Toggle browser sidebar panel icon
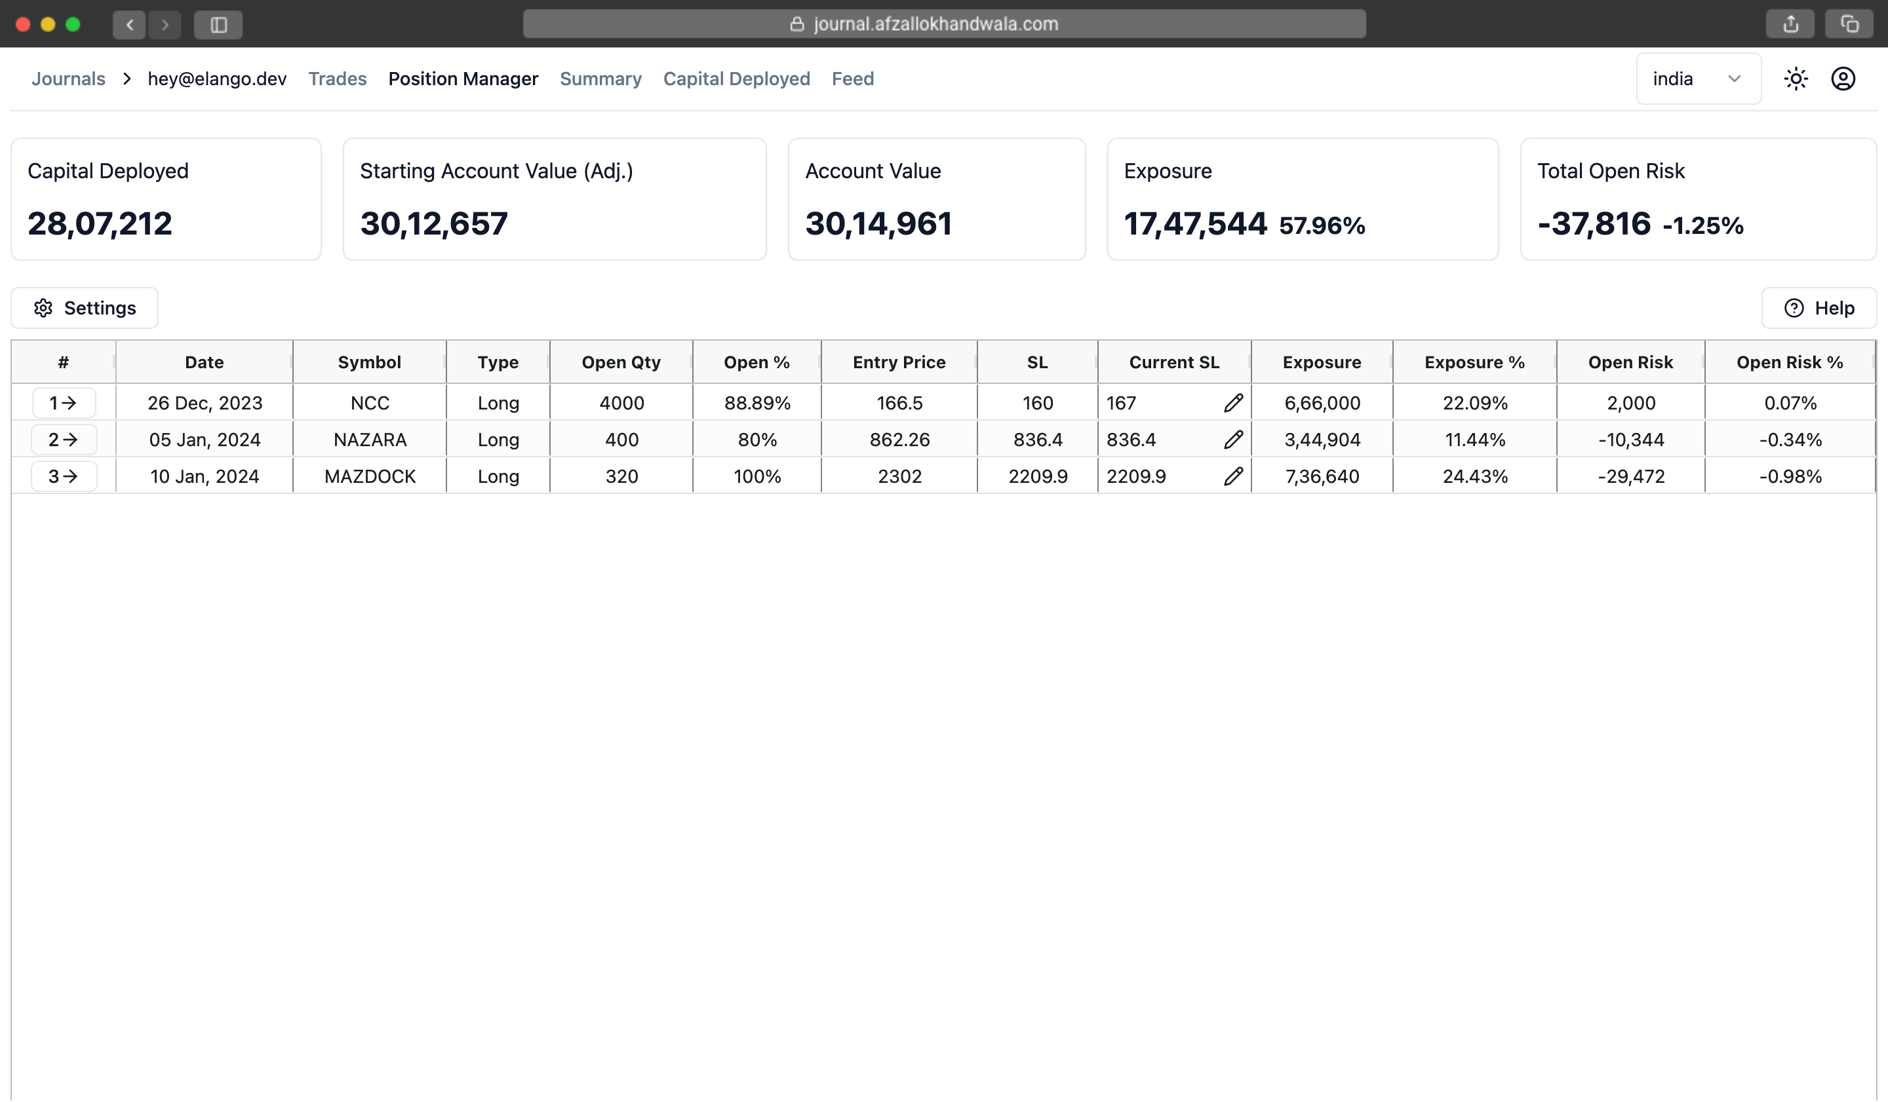Screen dimensions: 1888x1102 218,24
